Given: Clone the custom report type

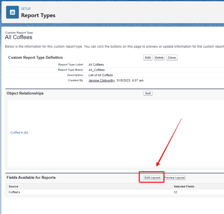Looking at the screenshot, I should pyautogui.click(x=172, y=57).
